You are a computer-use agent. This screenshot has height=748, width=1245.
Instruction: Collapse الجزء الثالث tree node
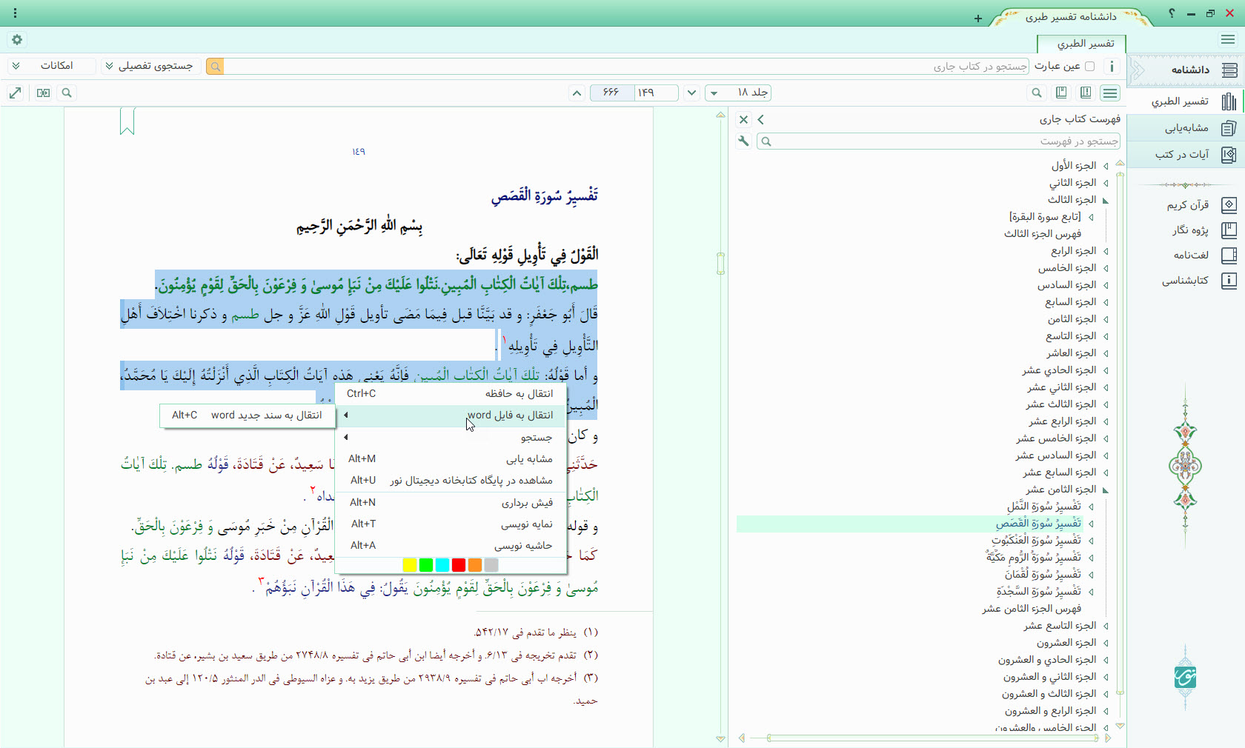pyautogui.click(x=1106, y=200)
